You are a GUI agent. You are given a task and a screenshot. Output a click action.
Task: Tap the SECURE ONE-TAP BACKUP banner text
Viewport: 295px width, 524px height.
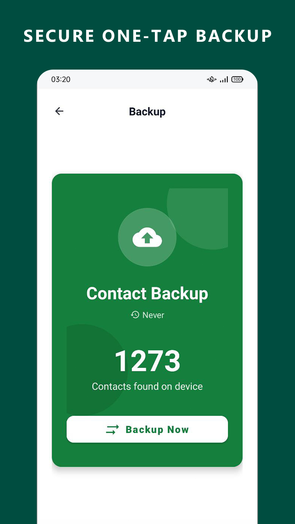(x=147, y=36)
